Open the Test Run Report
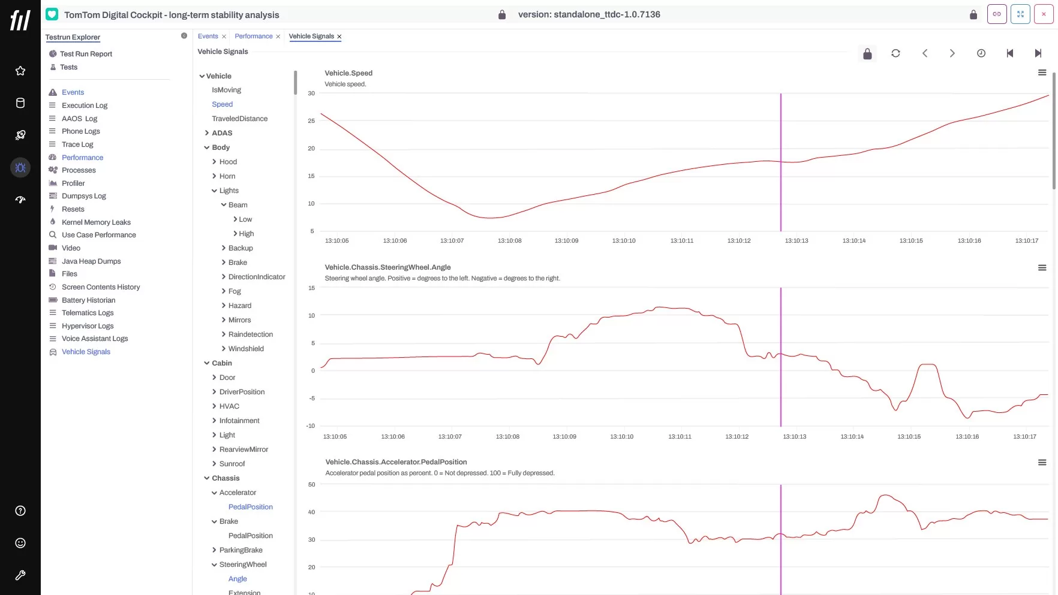 tap(86, 54)
